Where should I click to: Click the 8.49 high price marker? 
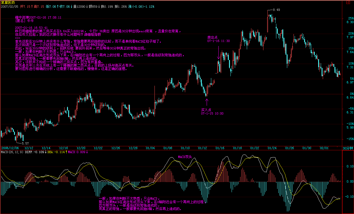(276, 10)
